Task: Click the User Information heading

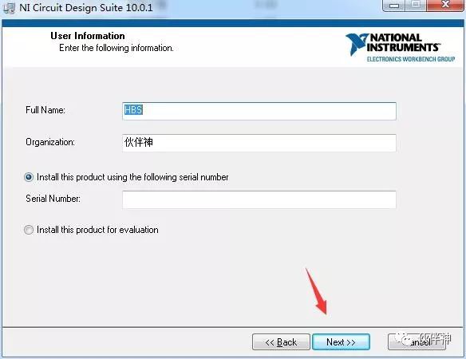Action: pos(88,36)
